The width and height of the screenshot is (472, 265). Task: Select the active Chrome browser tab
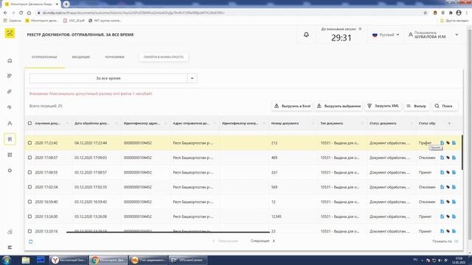pos(31,4)
